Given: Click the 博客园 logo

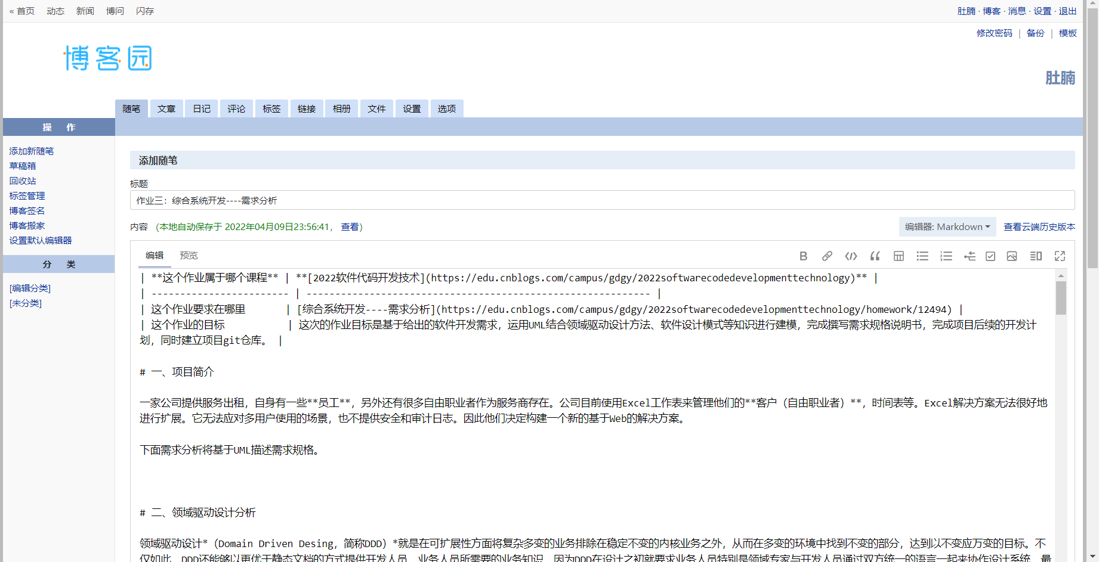Looking at the screenshot, I should pos(108,58).
